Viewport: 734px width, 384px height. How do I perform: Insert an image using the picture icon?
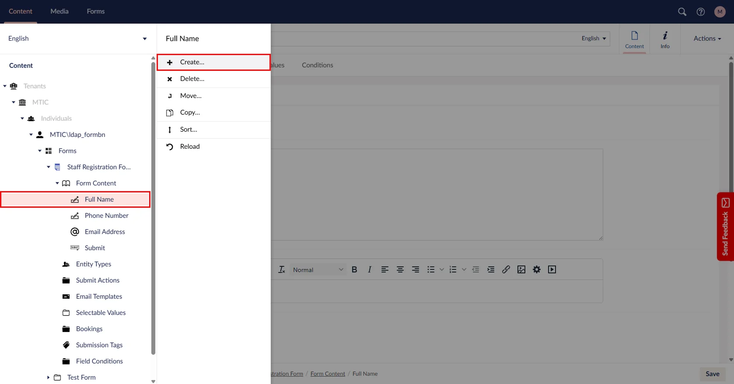(x=521, y=270)
